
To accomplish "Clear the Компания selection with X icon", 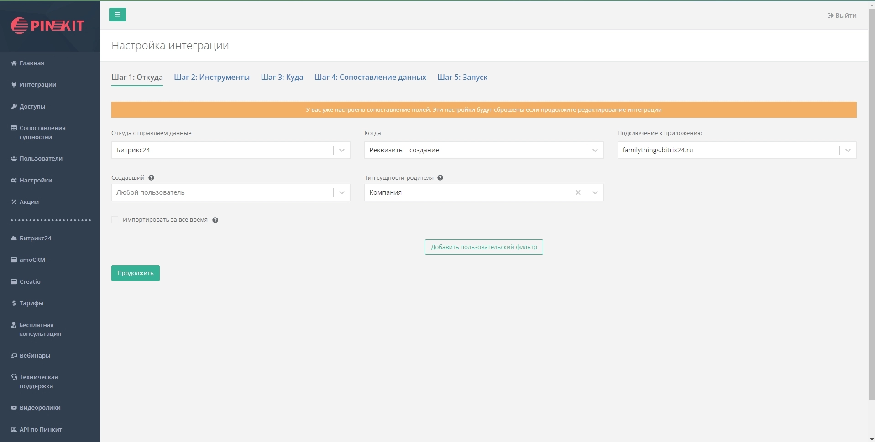I will (x=578, y=192).
